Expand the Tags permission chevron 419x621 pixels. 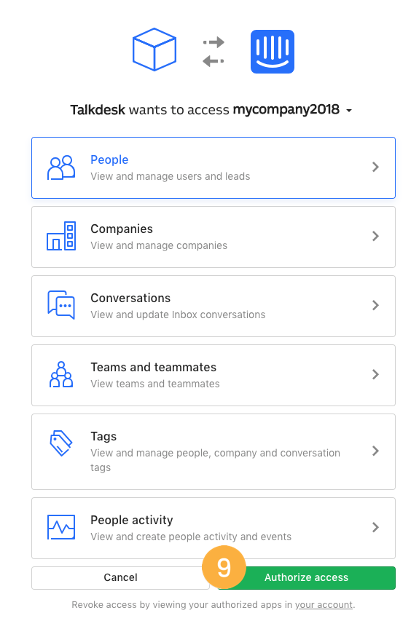pyautogui.click(x=375, y=451)
